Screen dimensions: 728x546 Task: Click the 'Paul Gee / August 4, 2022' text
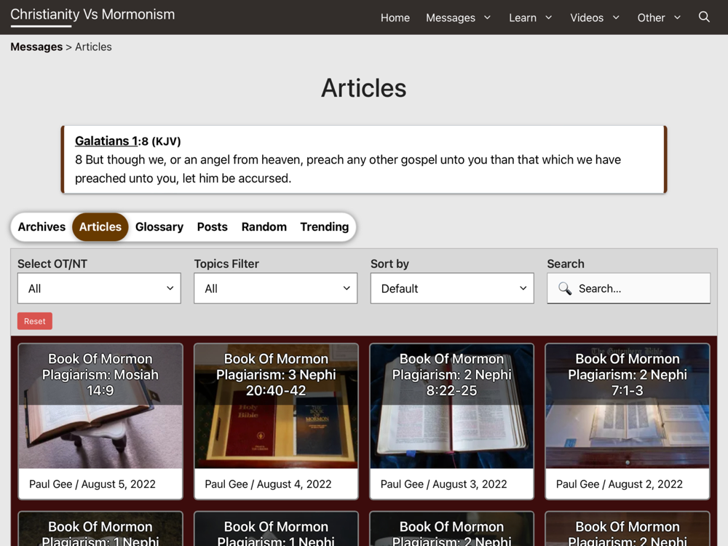(268, 484)
